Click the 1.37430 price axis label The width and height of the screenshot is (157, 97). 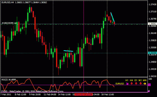pyautogui.click(x=152, y=5)
